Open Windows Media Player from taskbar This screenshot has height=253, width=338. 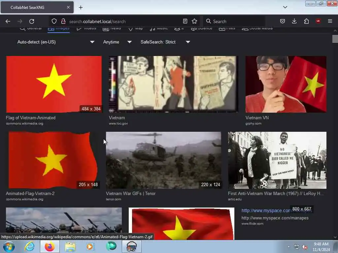click(90, 246)
